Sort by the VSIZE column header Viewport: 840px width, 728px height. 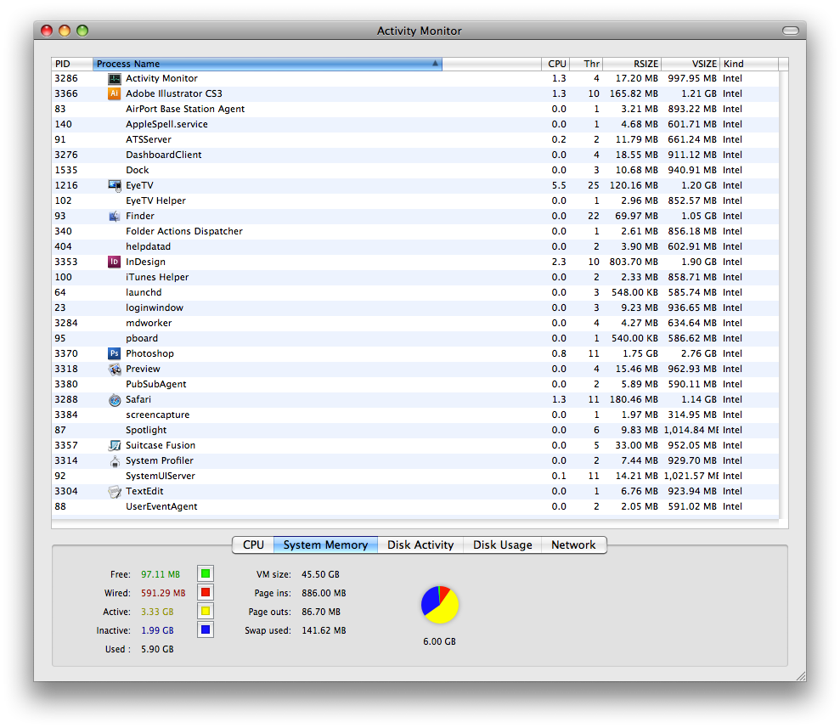point(691,64)
